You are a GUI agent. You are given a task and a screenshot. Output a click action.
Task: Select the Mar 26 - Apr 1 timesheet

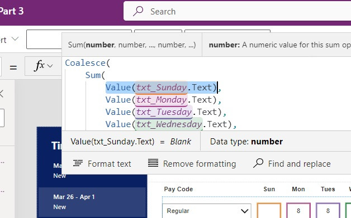tap(93, 202)
